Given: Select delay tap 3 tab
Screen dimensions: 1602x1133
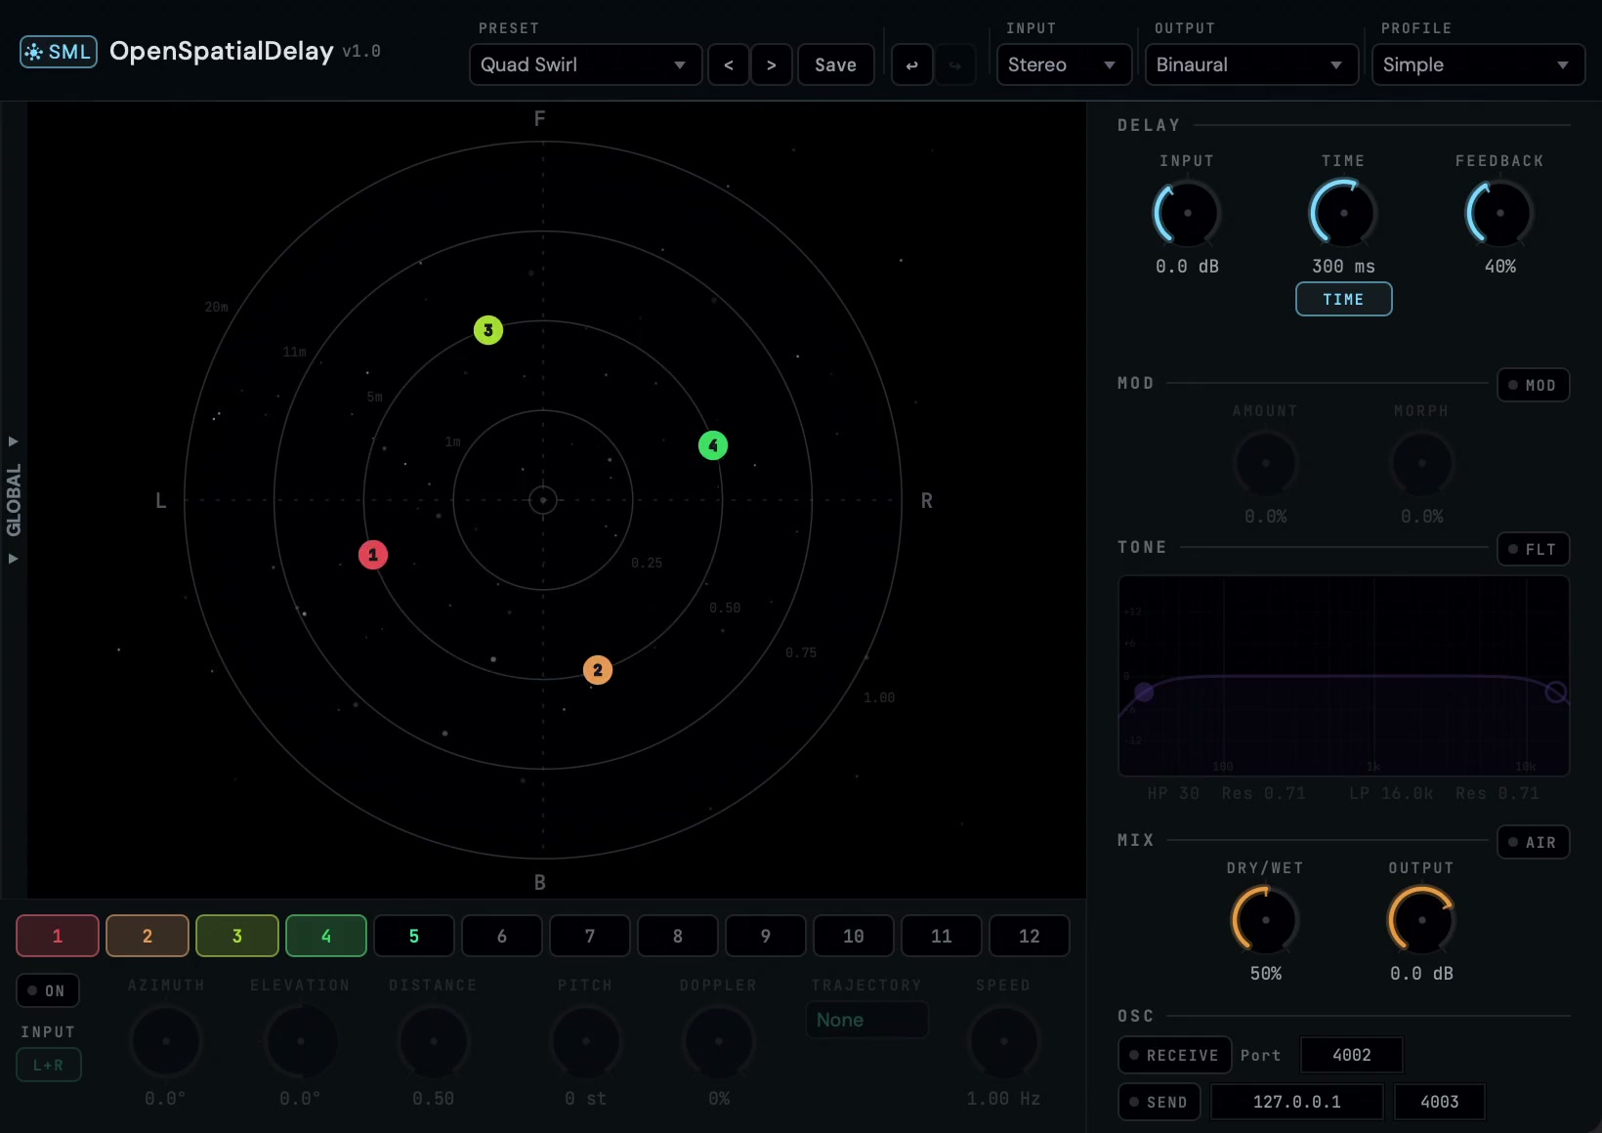Looking at the screenshot, I should [237, 936].
